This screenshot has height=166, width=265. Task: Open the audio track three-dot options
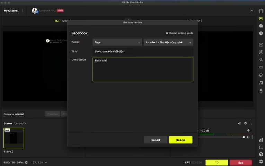pos(252,137)
